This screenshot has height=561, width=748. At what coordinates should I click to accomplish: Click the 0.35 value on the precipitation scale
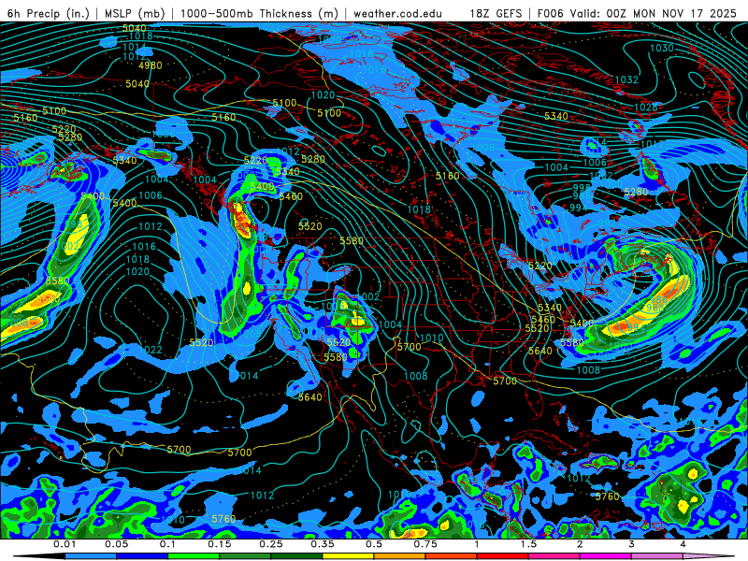click(x=323, y=544)
